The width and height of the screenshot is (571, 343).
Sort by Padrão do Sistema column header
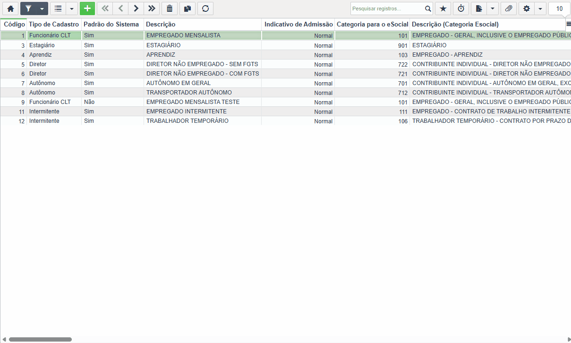[112, 24]
